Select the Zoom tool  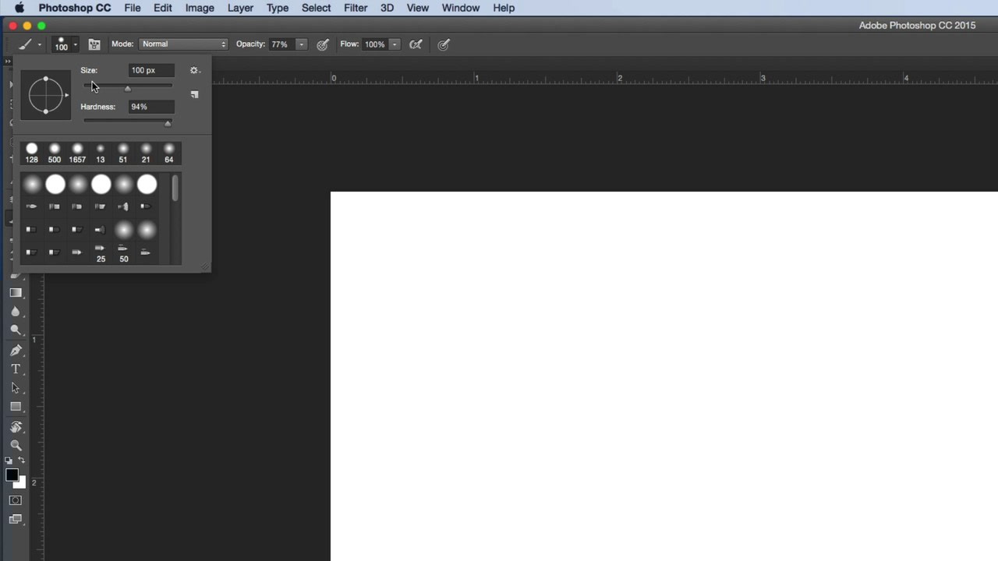point(16,444)
